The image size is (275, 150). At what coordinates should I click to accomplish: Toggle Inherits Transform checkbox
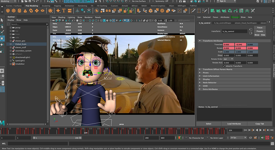point(224,66)
